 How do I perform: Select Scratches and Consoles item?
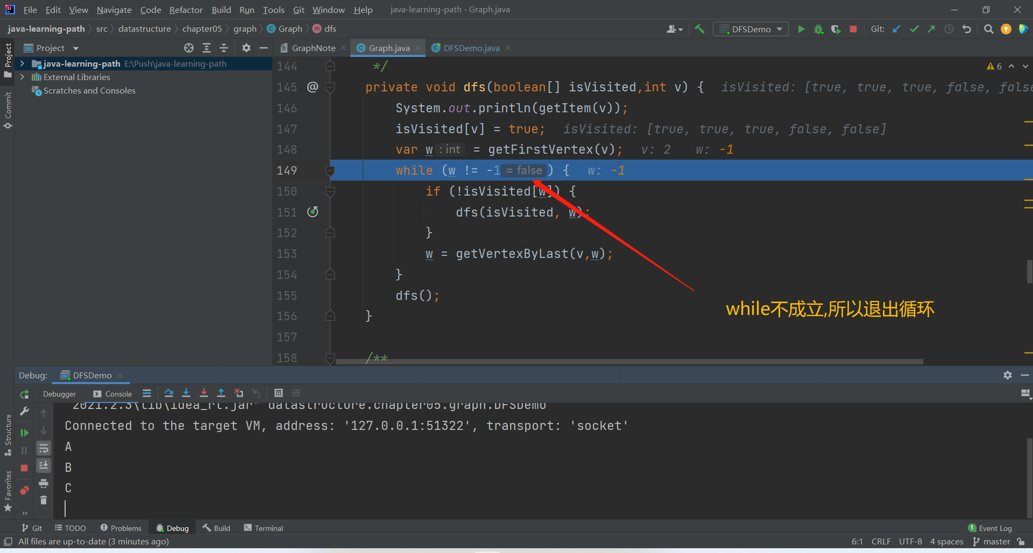pyautogui.click(x=89, y=90)
